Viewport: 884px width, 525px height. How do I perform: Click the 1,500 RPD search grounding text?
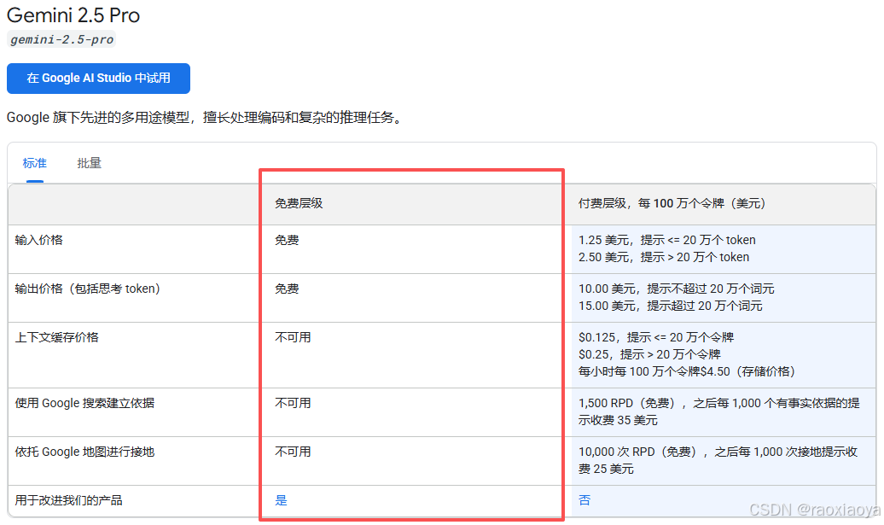718,411
